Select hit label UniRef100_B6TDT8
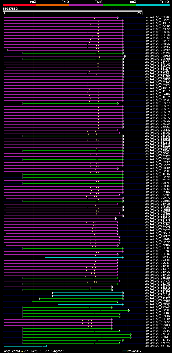This screenshot has width=172, height=353. (x=157, y=142)
